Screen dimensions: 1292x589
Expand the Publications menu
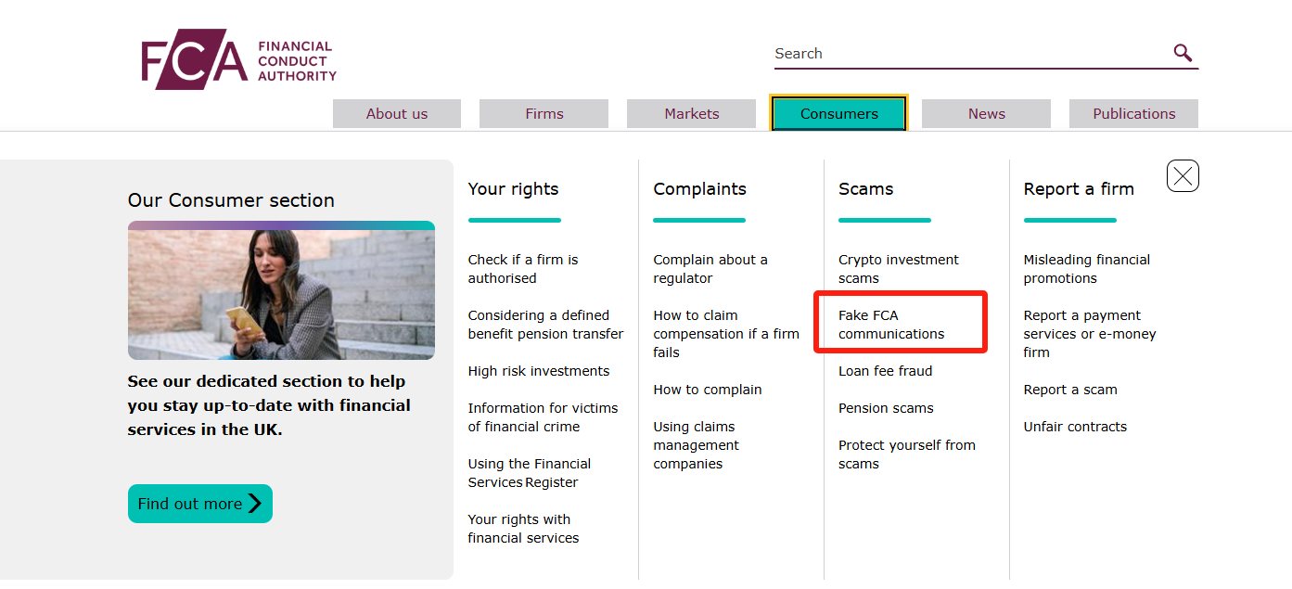(1133, 113)
